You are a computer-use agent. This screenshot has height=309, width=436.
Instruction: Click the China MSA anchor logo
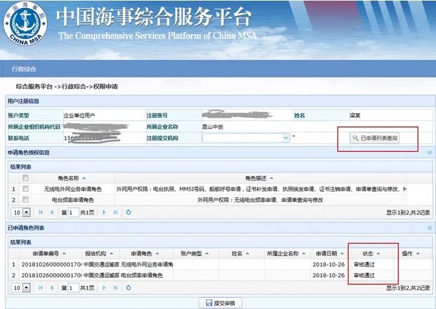click(x=25, y=24)
